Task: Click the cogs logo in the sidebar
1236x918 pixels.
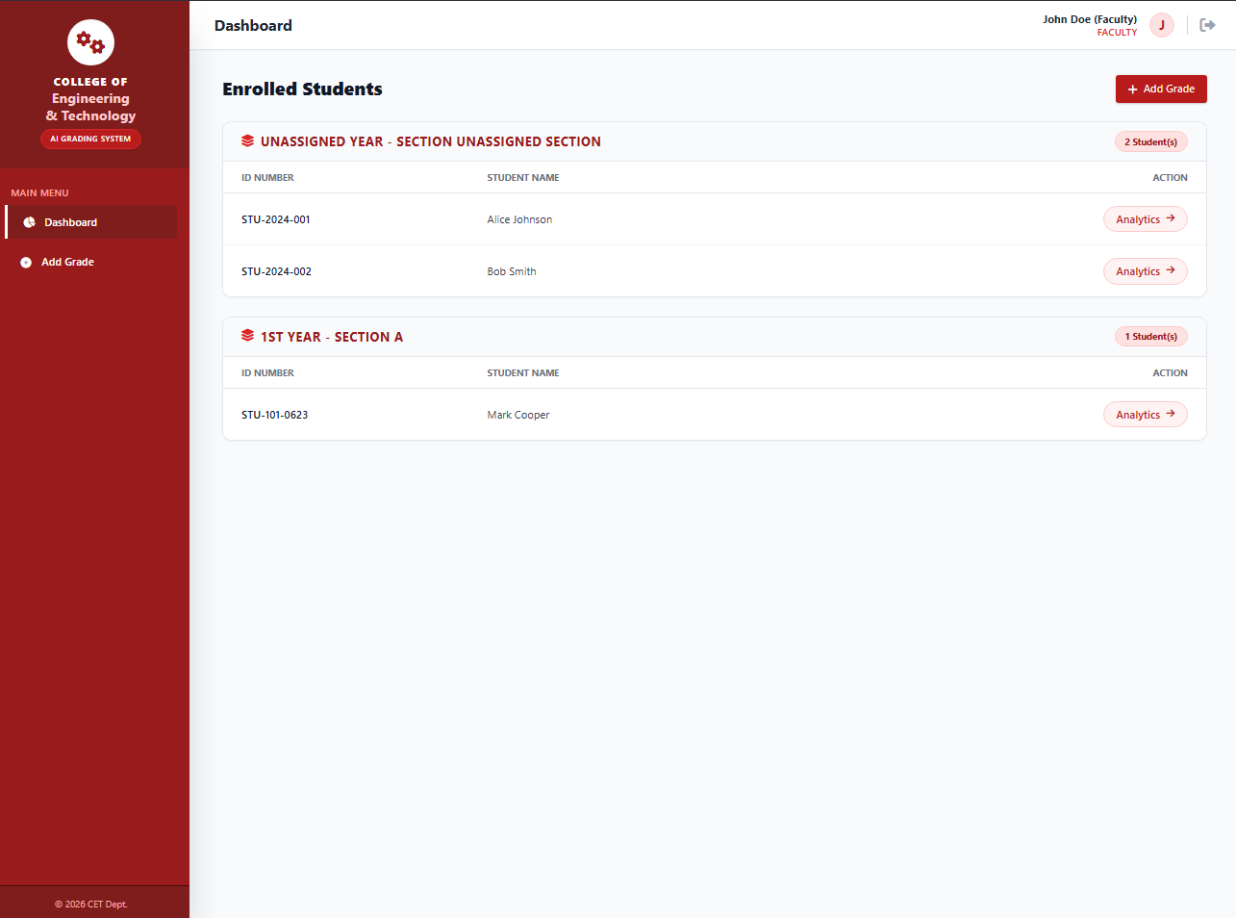Action: [x=90, y=42]
